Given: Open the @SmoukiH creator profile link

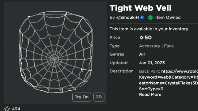Looking at the screenshot, I should coord(127,17).
